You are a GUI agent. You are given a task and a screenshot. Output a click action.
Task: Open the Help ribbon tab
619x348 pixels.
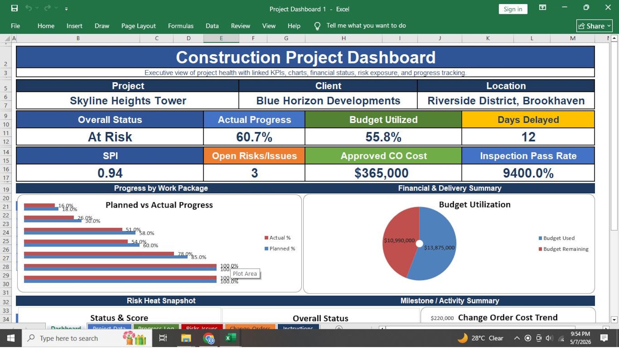tap(294, 26)
